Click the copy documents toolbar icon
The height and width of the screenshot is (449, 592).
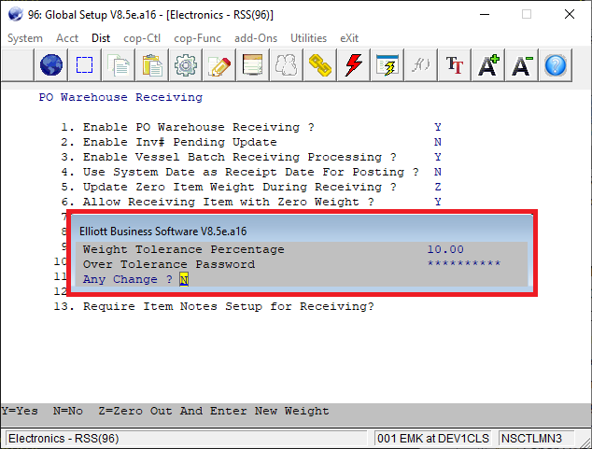119,65
